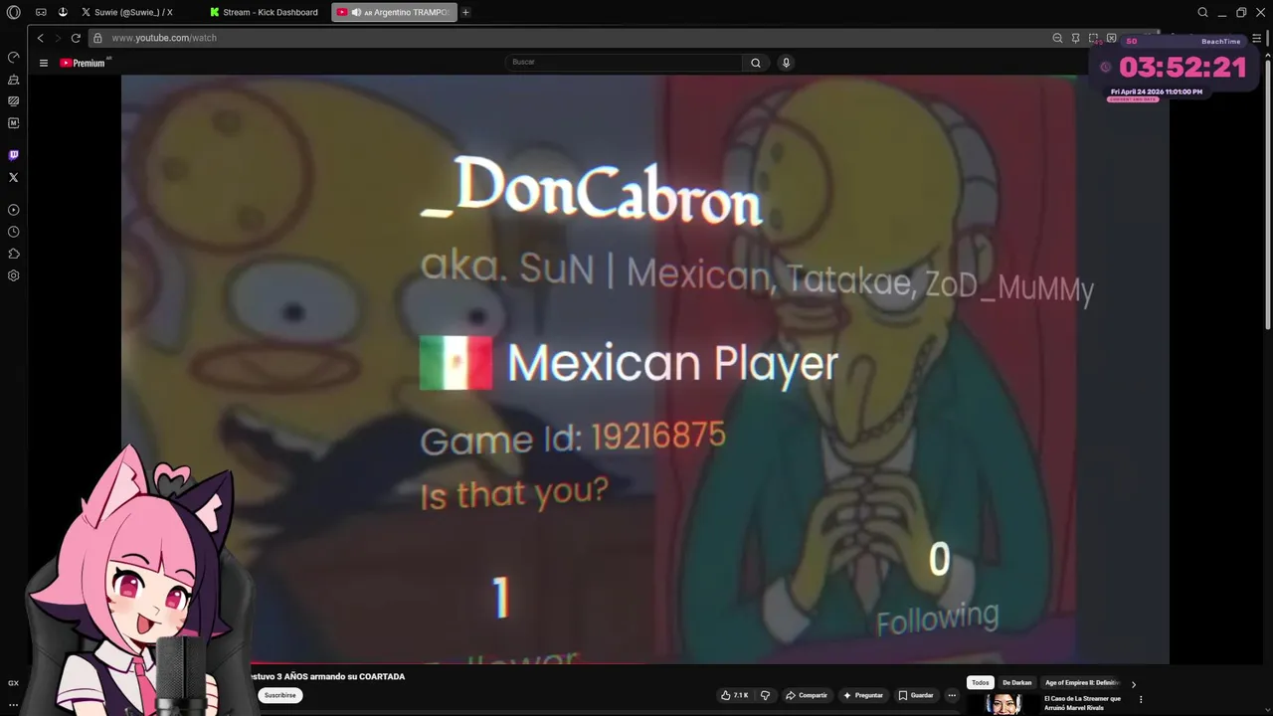Open the M icon in the sidebar
1273x716 pixels.
[x=13, y=123]
